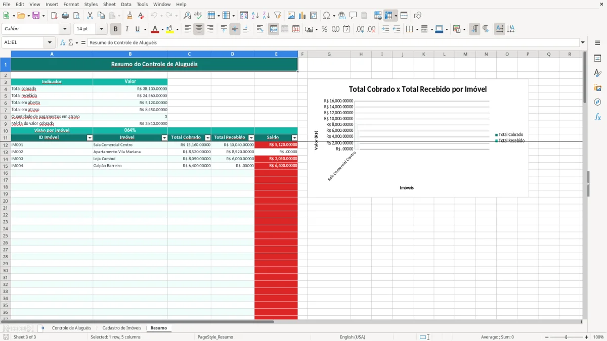Toggle Freeze Rows and Columns
Screen dimensions: 607x341
pyautogui.click(x=388, y=16)
